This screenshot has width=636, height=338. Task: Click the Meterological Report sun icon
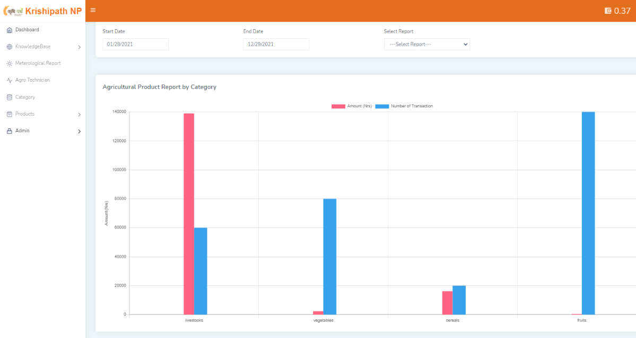pyautogui.click(x=9, y=63)
